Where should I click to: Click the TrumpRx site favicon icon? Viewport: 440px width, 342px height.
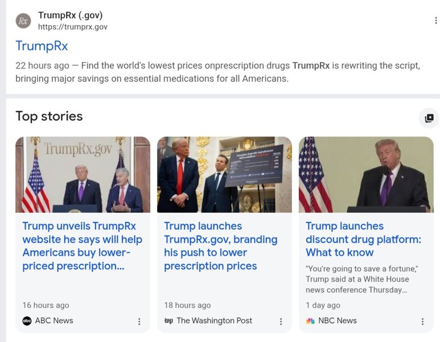(23, 21)
